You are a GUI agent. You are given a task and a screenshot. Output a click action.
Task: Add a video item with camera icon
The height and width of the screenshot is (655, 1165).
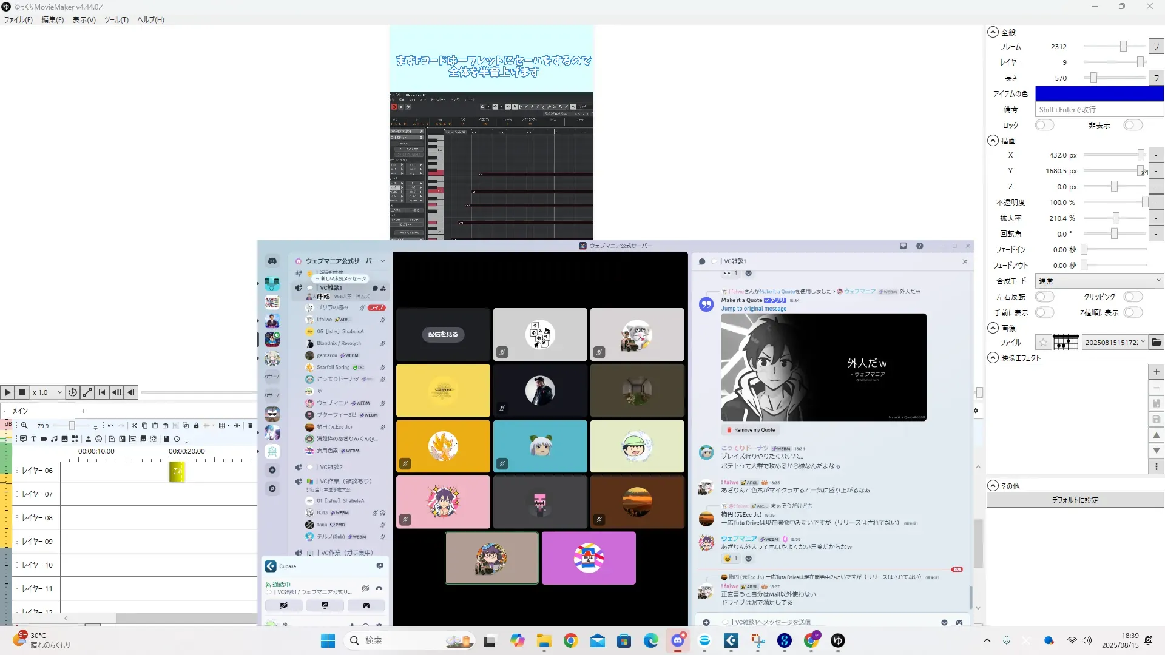[44, 439]
